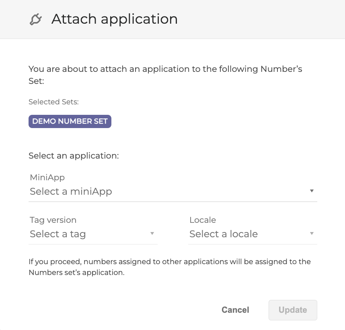Click the Tag version dropdown arrow
Screen dimensions: 345x330
pos(152,233)
